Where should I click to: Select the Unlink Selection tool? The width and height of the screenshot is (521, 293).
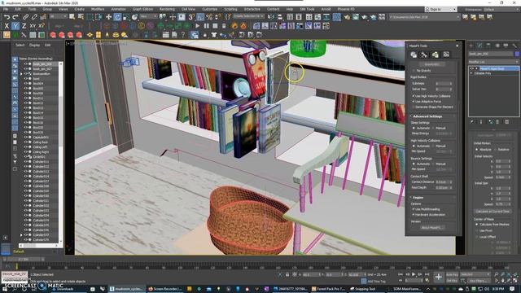pos(34,16)
